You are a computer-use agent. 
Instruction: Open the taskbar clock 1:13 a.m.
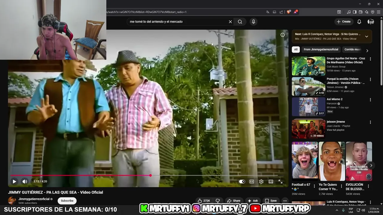[x=374, y=210]
